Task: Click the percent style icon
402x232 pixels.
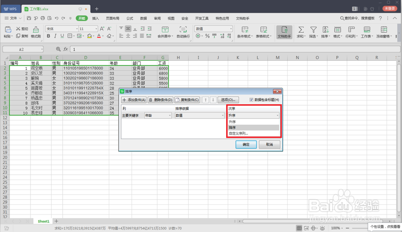Action: [207, 36]
